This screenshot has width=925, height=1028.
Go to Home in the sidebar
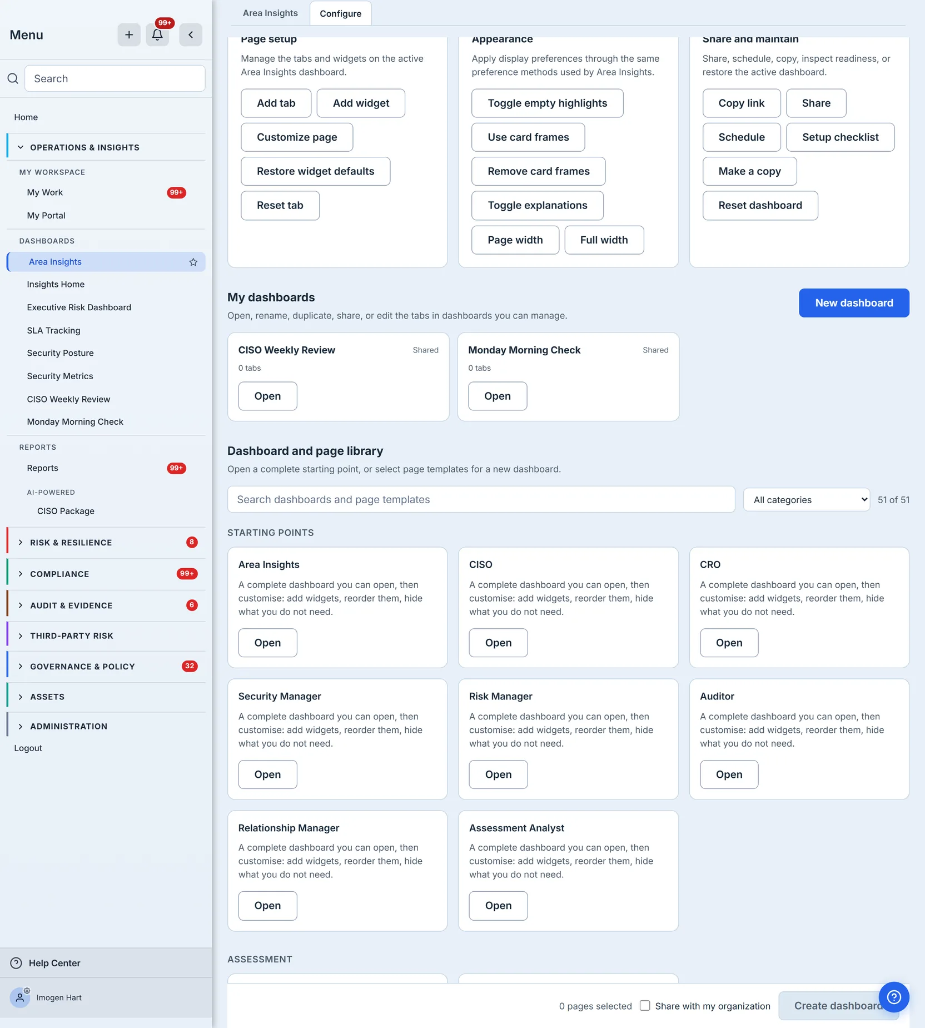point(26,117)
